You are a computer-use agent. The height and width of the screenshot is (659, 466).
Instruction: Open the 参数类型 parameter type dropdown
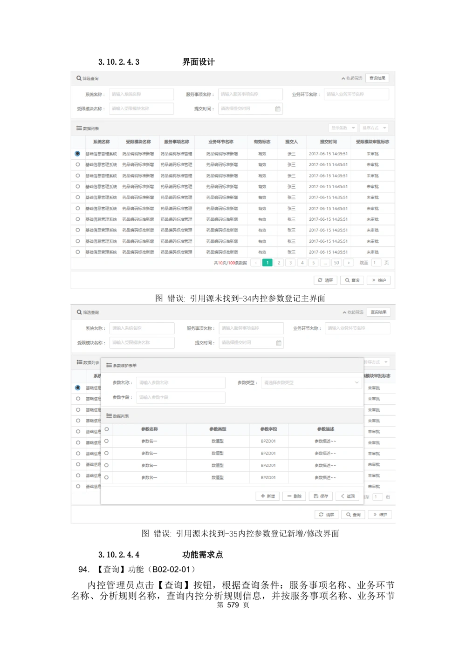(311, 383)
